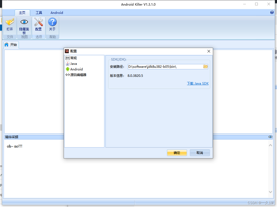Click the 精华采撷 panel title

[x=12, y=137]
